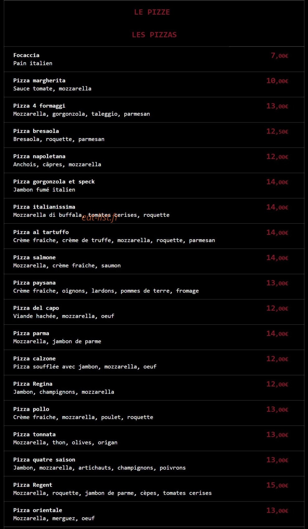Click the Pizza del capo title
Viewport: 308px width, 529px height.
(36, 308)
